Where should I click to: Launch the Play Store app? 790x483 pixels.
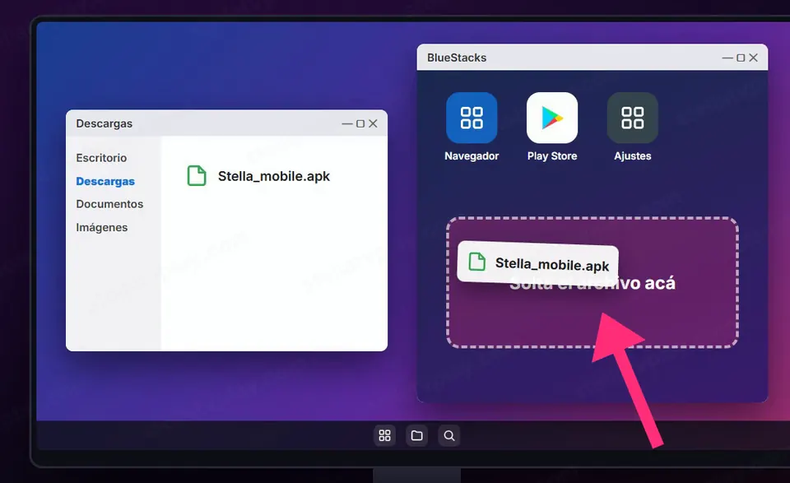click(552, 118)
